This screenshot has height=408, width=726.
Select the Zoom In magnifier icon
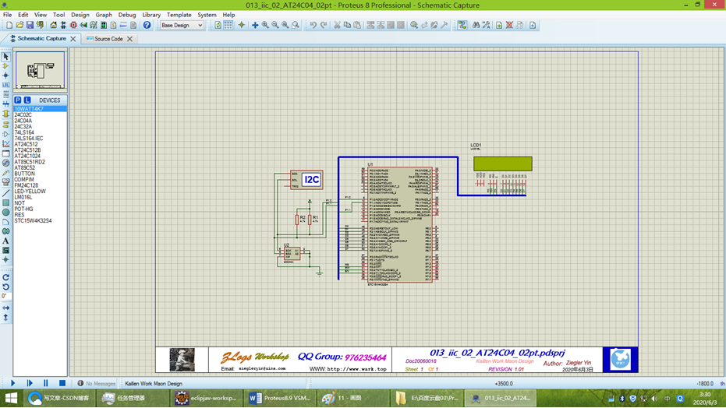click(265, 25)
